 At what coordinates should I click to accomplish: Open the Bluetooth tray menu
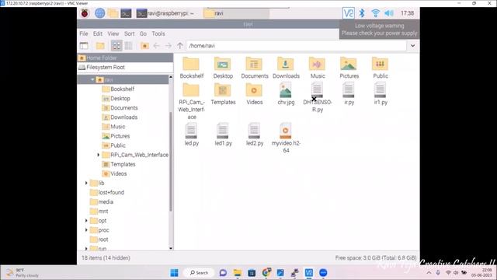pyautogui.click(x=362, y=13)
